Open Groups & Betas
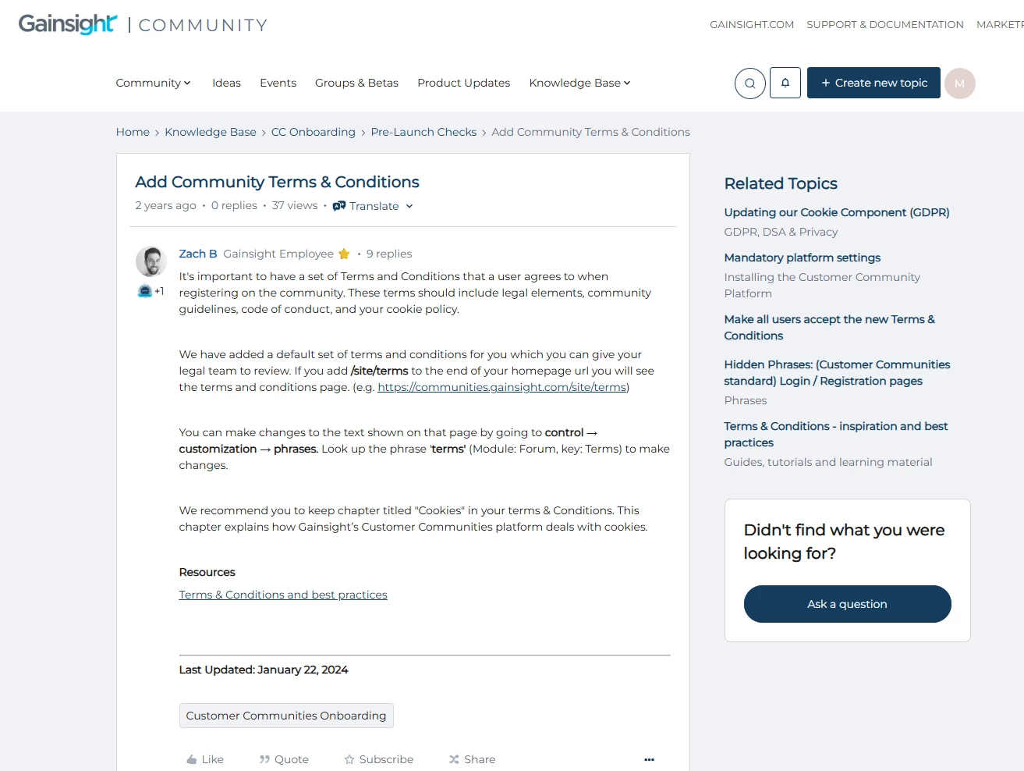 click(x=356, y=83)
